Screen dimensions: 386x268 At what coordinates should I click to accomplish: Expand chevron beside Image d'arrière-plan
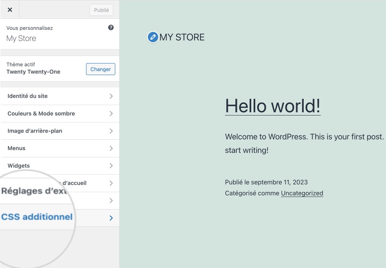(x=111, y=131)
